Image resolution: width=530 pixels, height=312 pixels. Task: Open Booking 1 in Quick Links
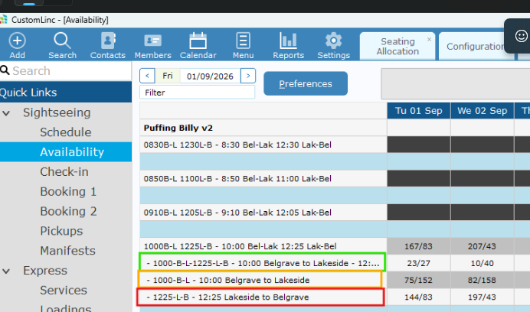pyautogui.click(x=68, y=191)
